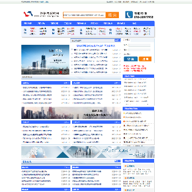
Task: Click the password field in the login panel
Action: click(x=139, y=50)
